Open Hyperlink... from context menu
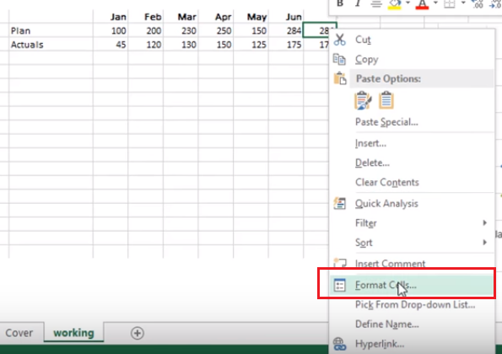This screenshot has height=354, width=502. click(412, 344)
